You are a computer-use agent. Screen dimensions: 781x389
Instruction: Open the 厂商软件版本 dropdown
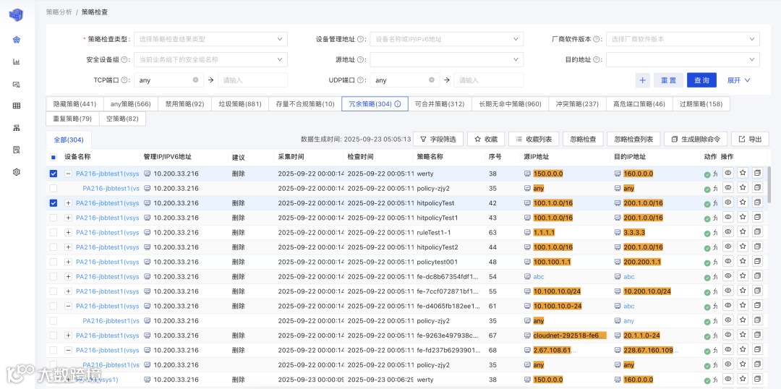click(683, 39)
